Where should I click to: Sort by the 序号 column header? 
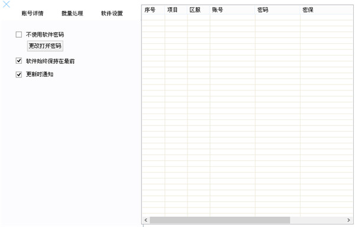pos(153,9)
